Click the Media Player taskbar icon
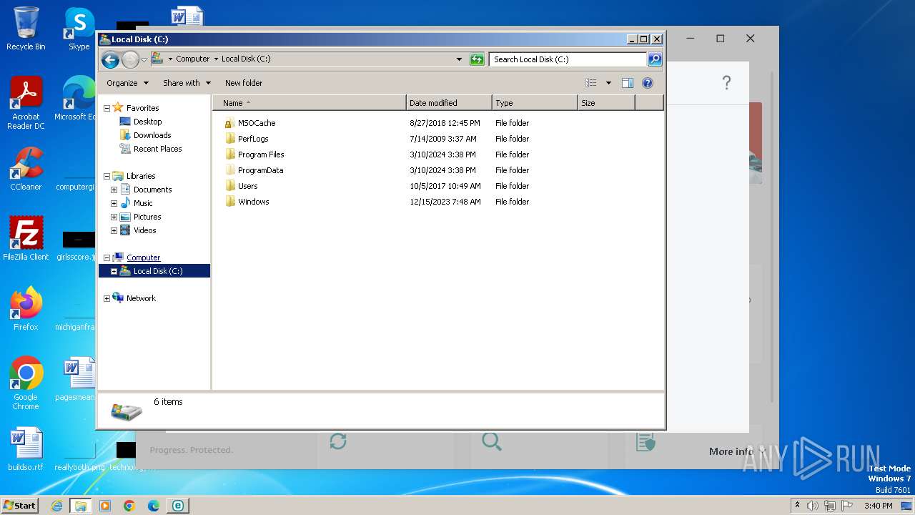This screenshot has width=915, height=515. click(105, 506)
